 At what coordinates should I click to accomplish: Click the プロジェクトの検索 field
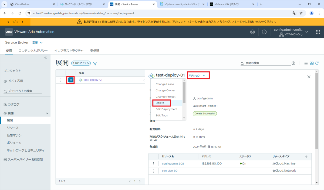23,91
